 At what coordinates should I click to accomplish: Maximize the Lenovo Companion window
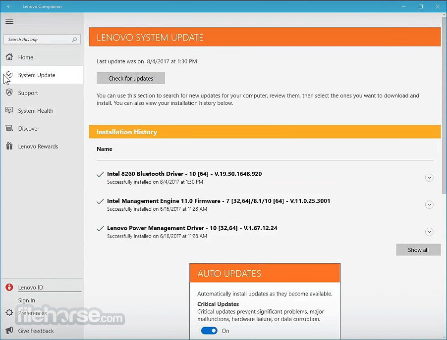coord(421,6)
